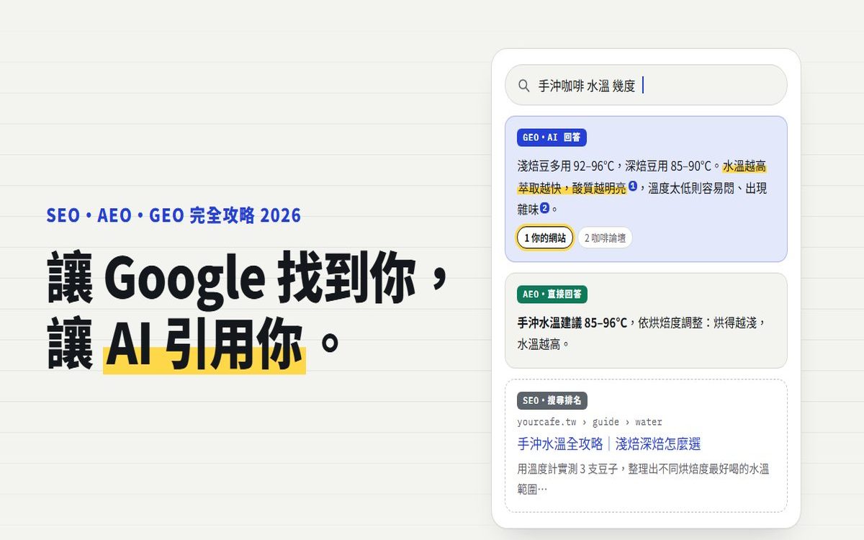The height and width of the screenshot is (540, 864).
Task: Click citation marker 2 after 雜味
Action: (x=545, y=208)
